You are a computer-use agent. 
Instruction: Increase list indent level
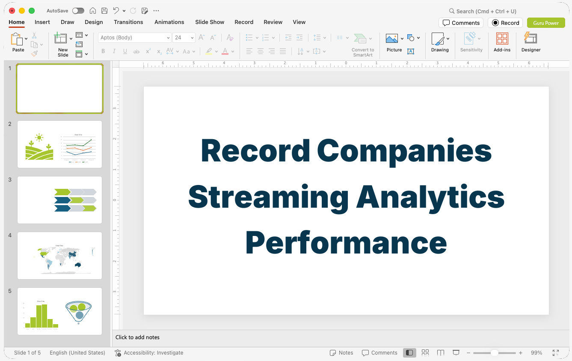(299, 38)
